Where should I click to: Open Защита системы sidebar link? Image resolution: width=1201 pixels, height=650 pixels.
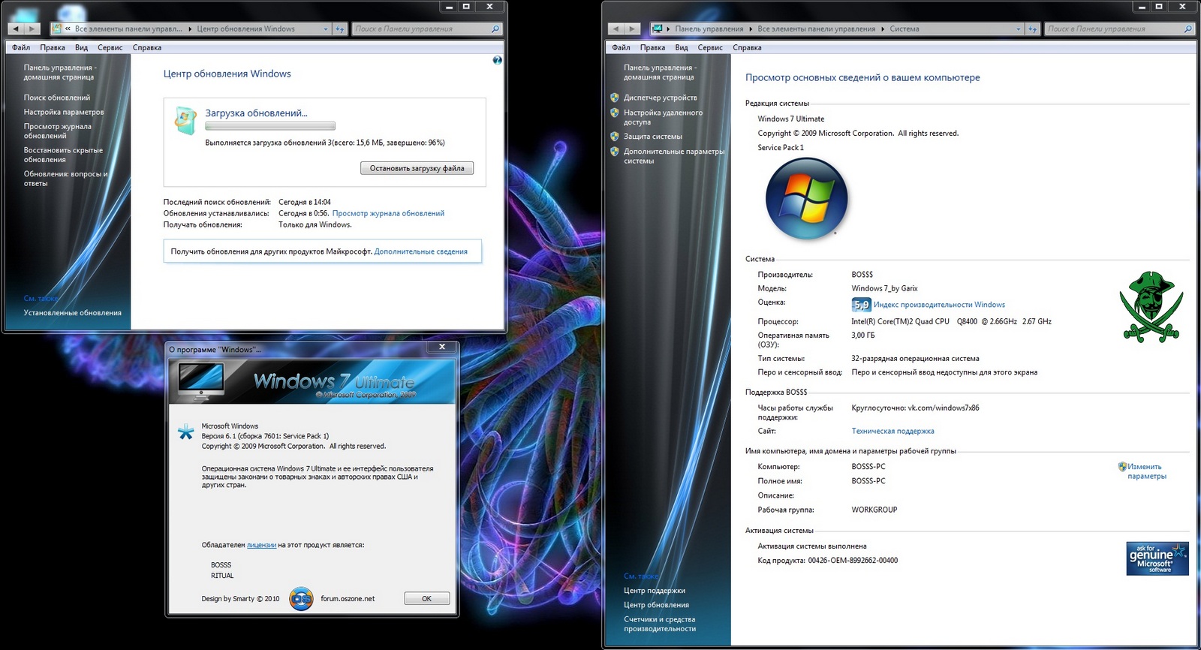(652, 137)
